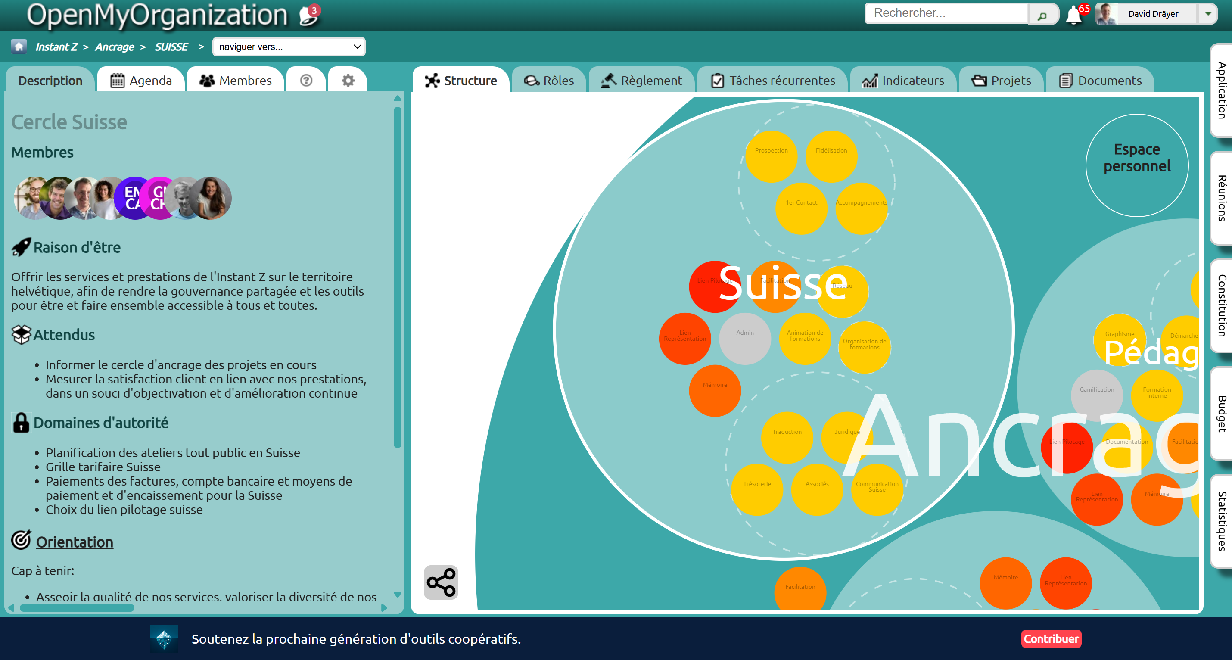
Task: Click the rocket icon beside Raison d'être
Action: 21,247
